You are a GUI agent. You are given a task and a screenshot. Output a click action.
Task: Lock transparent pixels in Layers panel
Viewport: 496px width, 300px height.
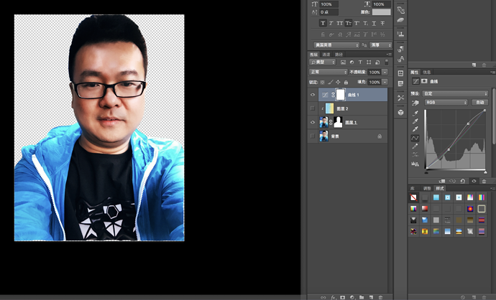(x=322, y=82)
